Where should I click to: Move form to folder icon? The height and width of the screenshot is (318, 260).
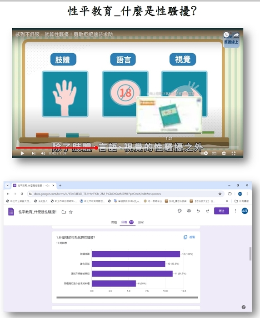(x=64, y=212)
